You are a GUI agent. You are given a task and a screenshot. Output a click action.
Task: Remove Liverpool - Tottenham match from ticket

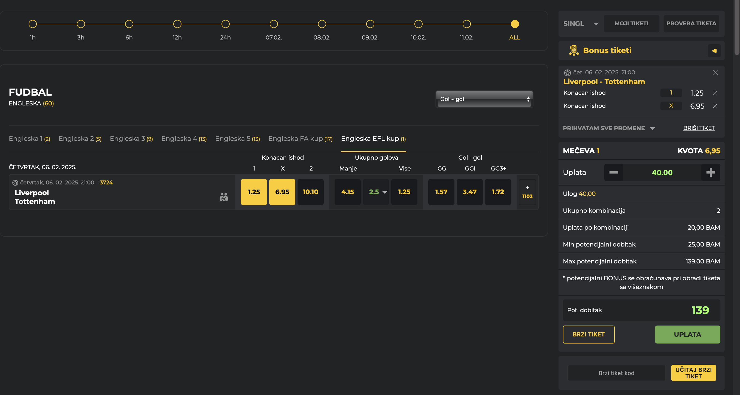click(x=715, y=72)
